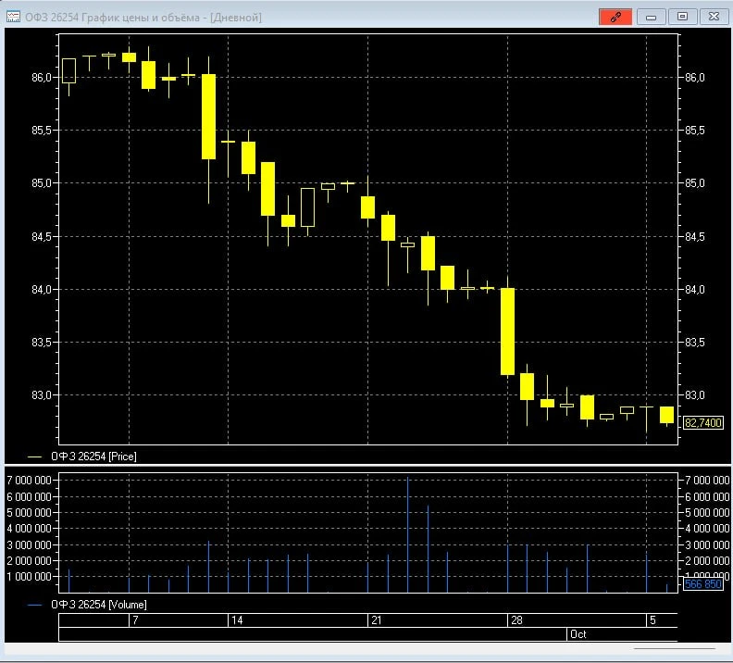Image resolution: width=733 pixels, height=663 pixels.
Task: Minimize the chart window
Action: pyautogui.click(x=652, y=18)
